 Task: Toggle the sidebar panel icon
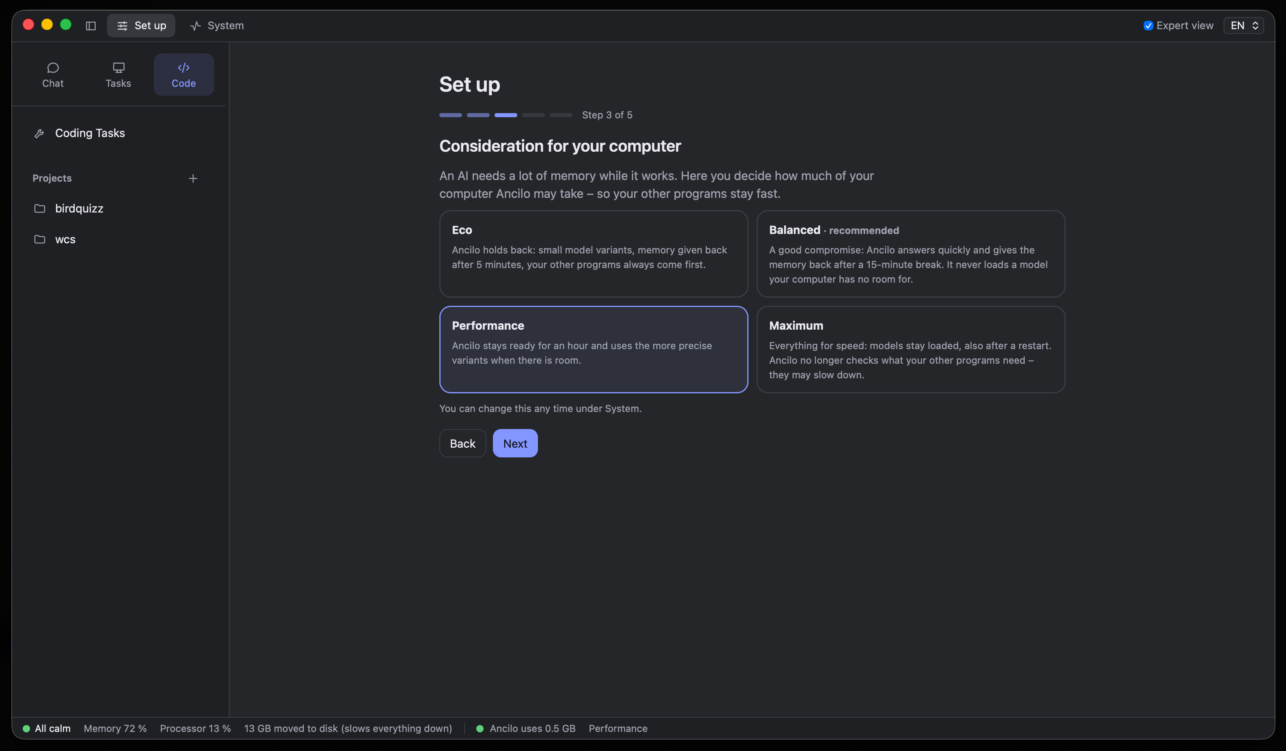(x=91, y=26)
